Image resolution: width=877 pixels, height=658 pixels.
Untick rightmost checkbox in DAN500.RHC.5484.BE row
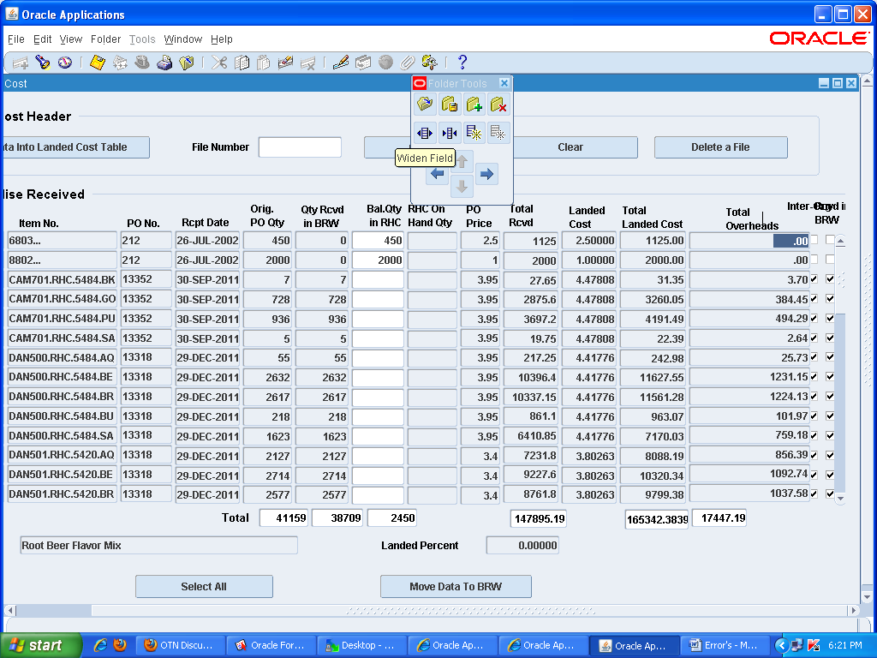tap(830, 377)
